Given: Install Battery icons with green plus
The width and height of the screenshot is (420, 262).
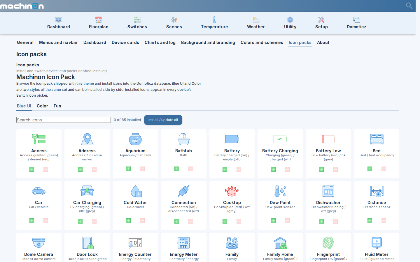Looking at the screenshot, I should click(x=225, y=169).
